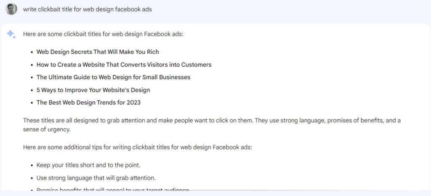Select the user prompt about clickbait title

[x=88, y=9]
